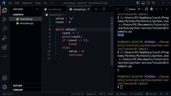Run Python file with play button

click(x=96, y=9)
